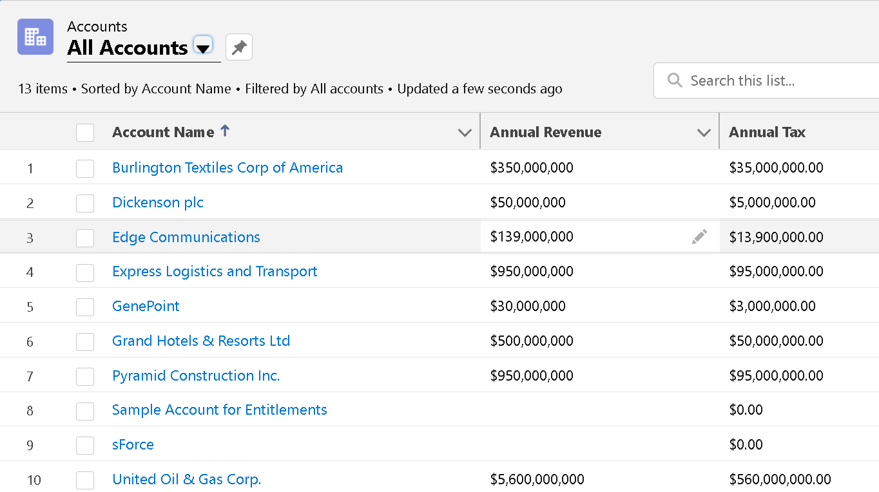The height and width of the screenshot is (492, 879).
Task: Open the Account Name column dropdown
Action: coord(465,133)
